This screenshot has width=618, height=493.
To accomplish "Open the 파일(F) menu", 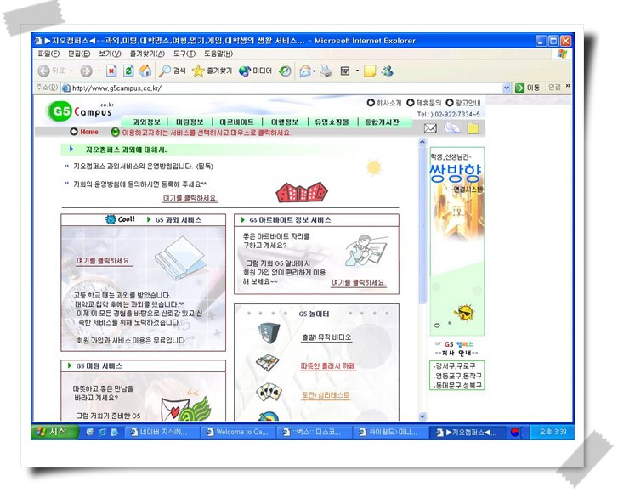I will [48, 54].
